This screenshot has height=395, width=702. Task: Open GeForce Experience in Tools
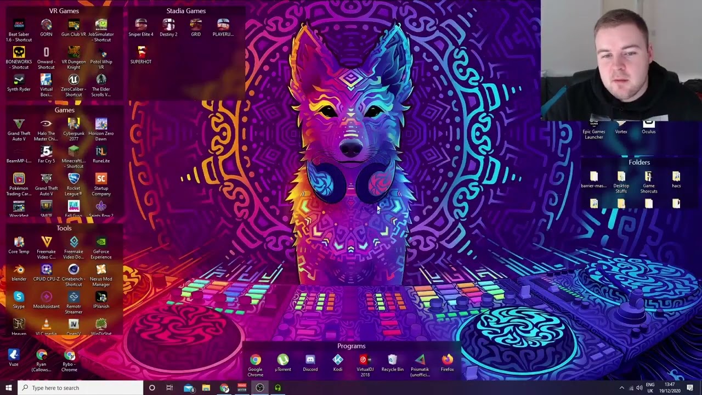[x=101, y=242]
